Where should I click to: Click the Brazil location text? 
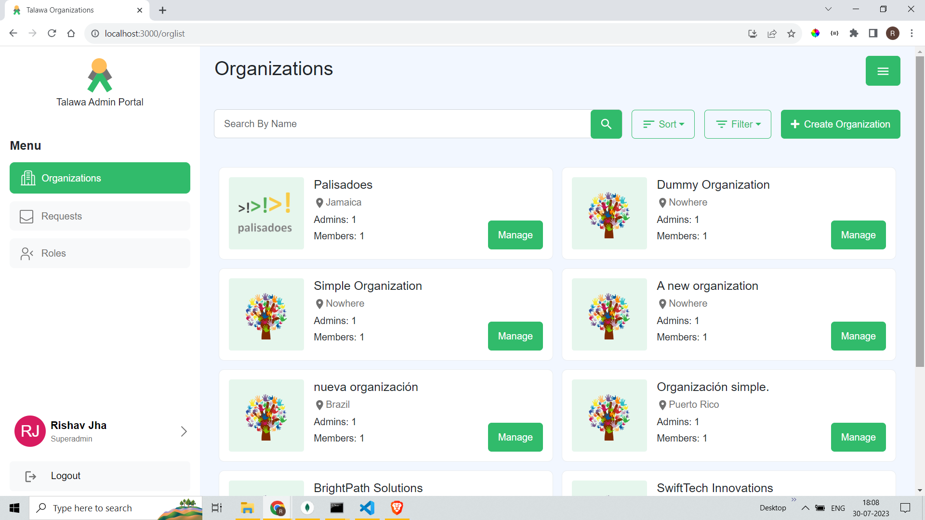[338, 405]
